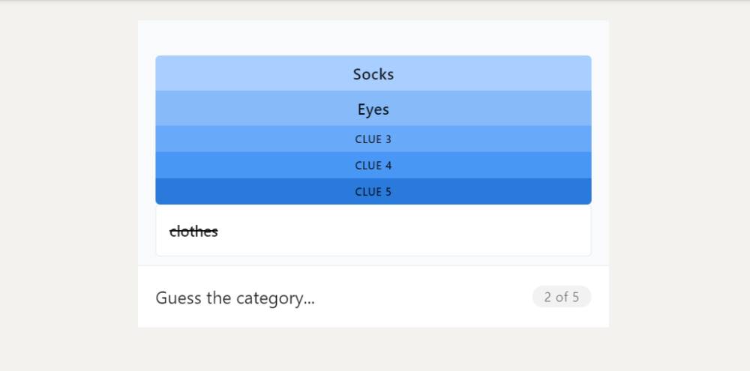This screenshot has height=371, width=750.
Task: Click gray page background right of card
Action: [679, 186]
